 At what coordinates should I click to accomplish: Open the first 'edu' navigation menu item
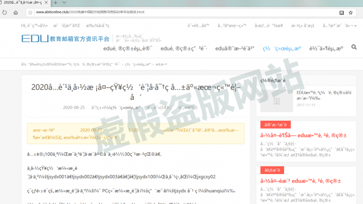128,49
